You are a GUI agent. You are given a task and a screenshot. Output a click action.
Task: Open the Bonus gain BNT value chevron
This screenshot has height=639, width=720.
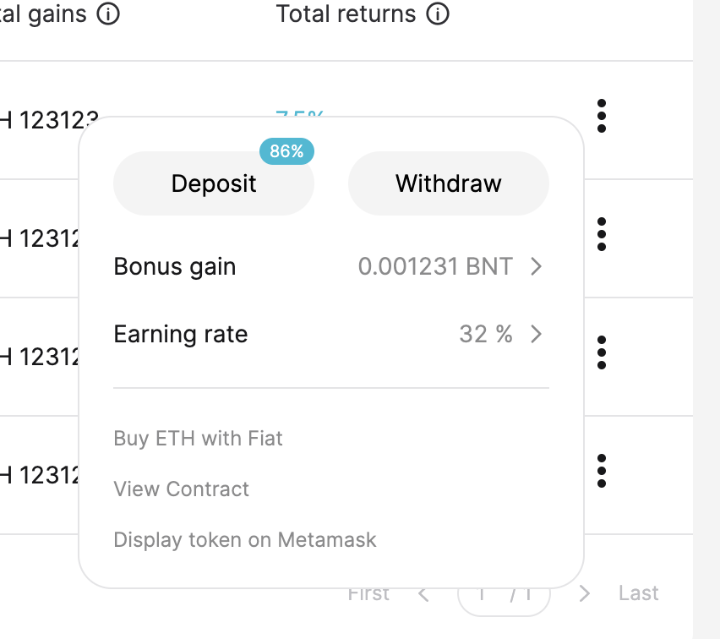(536, 266)
